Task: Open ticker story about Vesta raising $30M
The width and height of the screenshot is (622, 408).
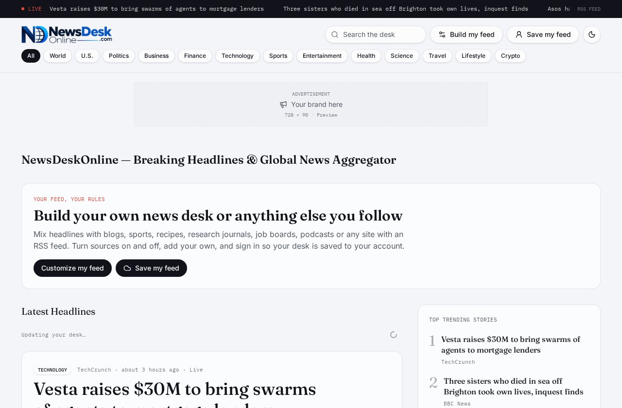Action: (156, 9)
